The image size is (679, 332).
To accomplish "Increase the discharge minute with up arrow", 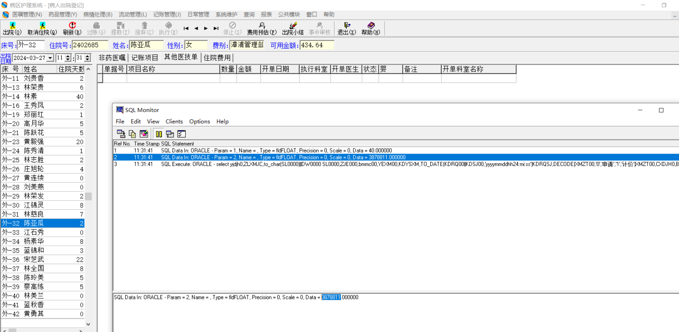I will click(x=88, y=56).
